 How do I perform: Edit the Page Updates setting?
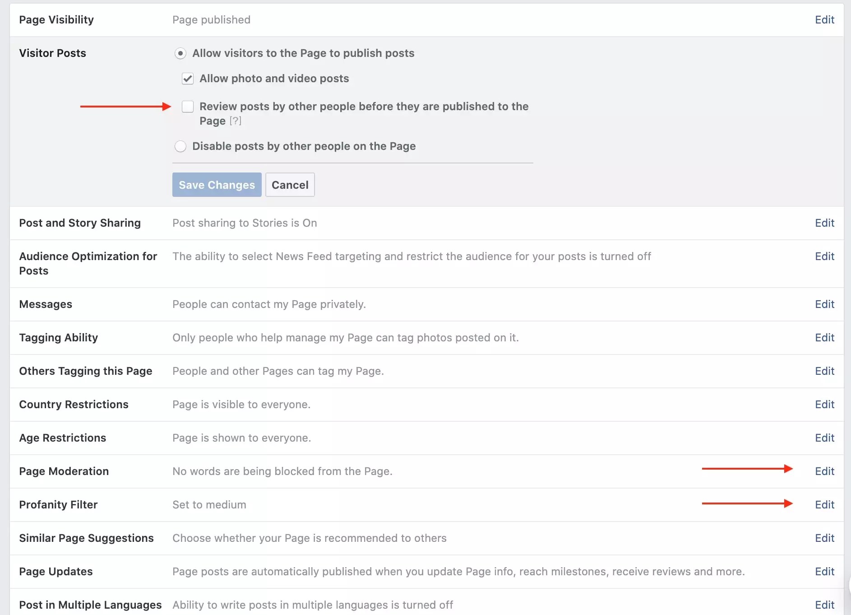tap(824, 571)
